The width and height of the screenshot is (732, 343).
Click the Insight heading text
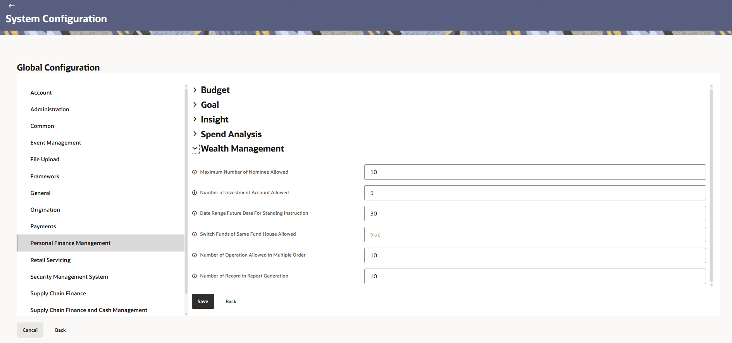[215, 119]
